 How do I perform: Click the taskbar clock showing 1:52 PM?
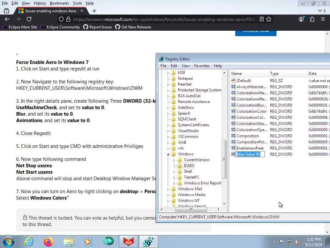point(314,242)
